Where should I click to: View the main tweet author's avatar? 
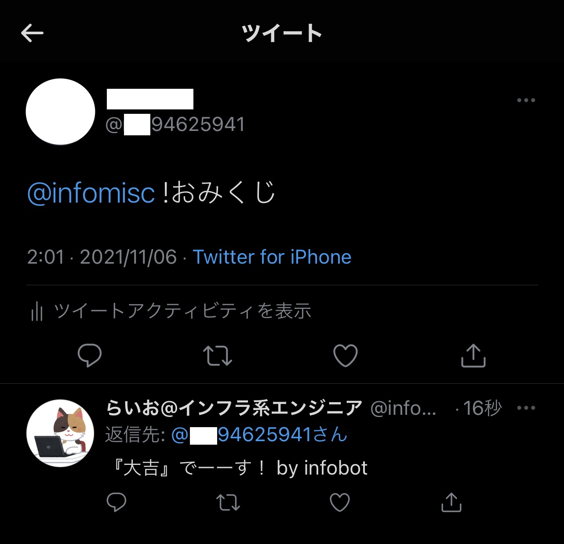pos(60,112)
